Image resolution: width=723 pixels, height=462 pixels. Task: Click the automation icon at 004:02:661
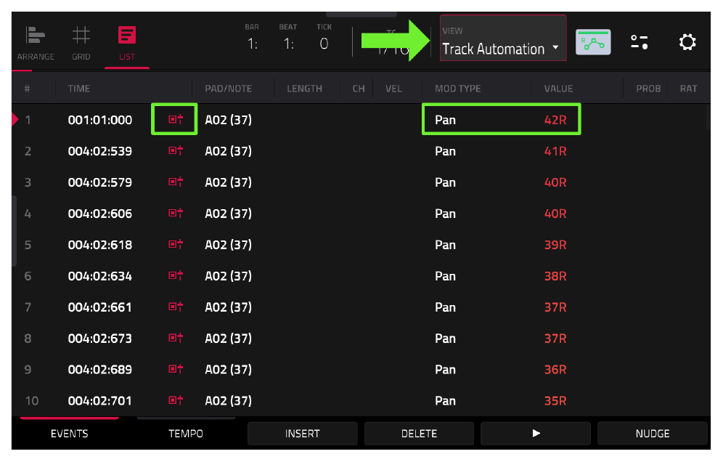[176, 307]
